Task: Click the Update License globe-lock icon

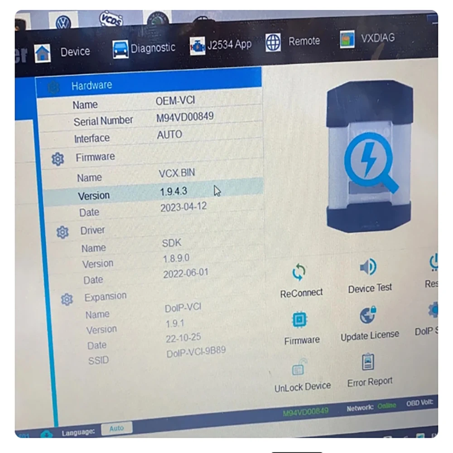Action: click(x=368, y=315)
